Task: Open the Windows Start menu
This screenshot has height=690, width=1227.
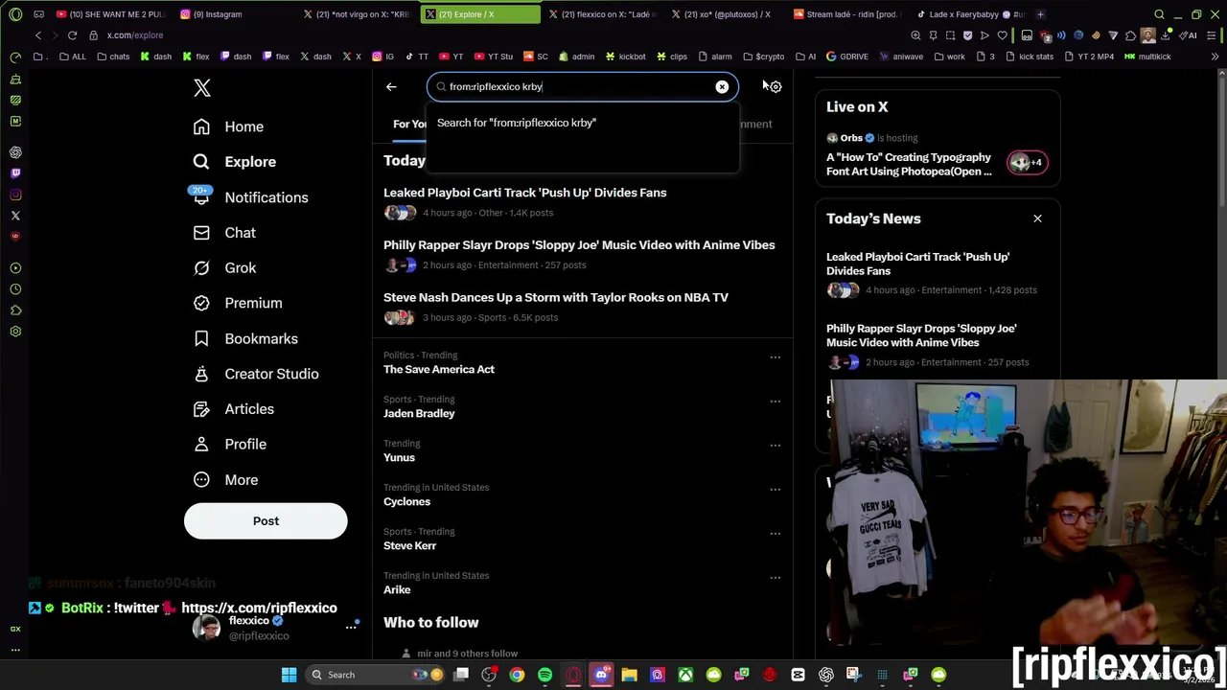Action: coord(289,675)
